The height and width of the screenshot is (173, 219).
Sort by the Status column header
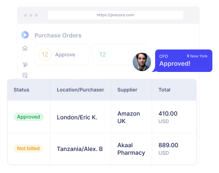coord(22,90)
